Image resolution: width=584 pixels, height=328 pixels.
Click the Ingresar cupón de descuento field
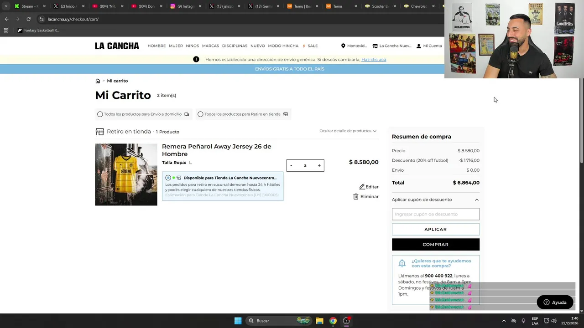(x=435, y=214)
